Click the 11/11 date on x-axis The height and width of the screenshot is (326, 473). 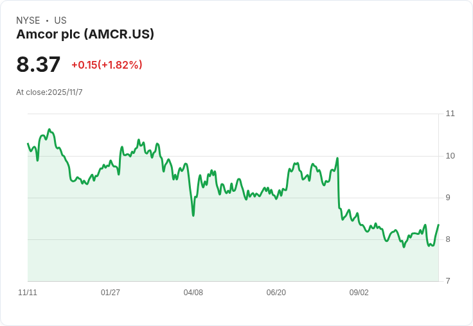coord(28,293)
